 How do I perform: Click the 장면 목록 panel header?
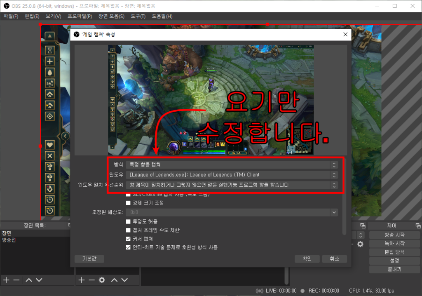[x=35, y=226]
